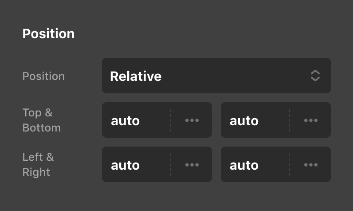
Task: Click the Bottom offset auto value
Action: coord(244,120)
